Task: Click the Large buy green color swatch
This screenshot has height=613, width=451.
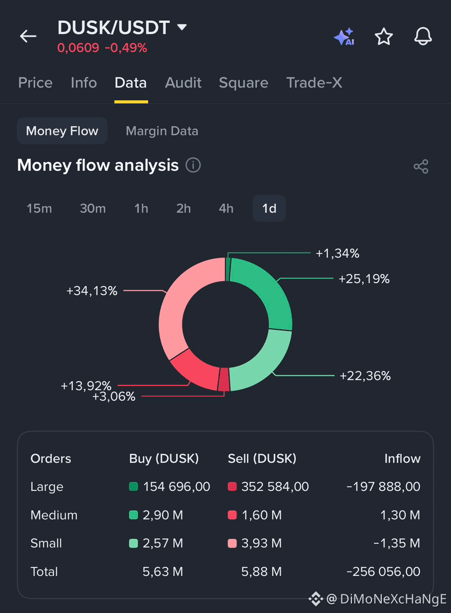Action: coord(133,486)
